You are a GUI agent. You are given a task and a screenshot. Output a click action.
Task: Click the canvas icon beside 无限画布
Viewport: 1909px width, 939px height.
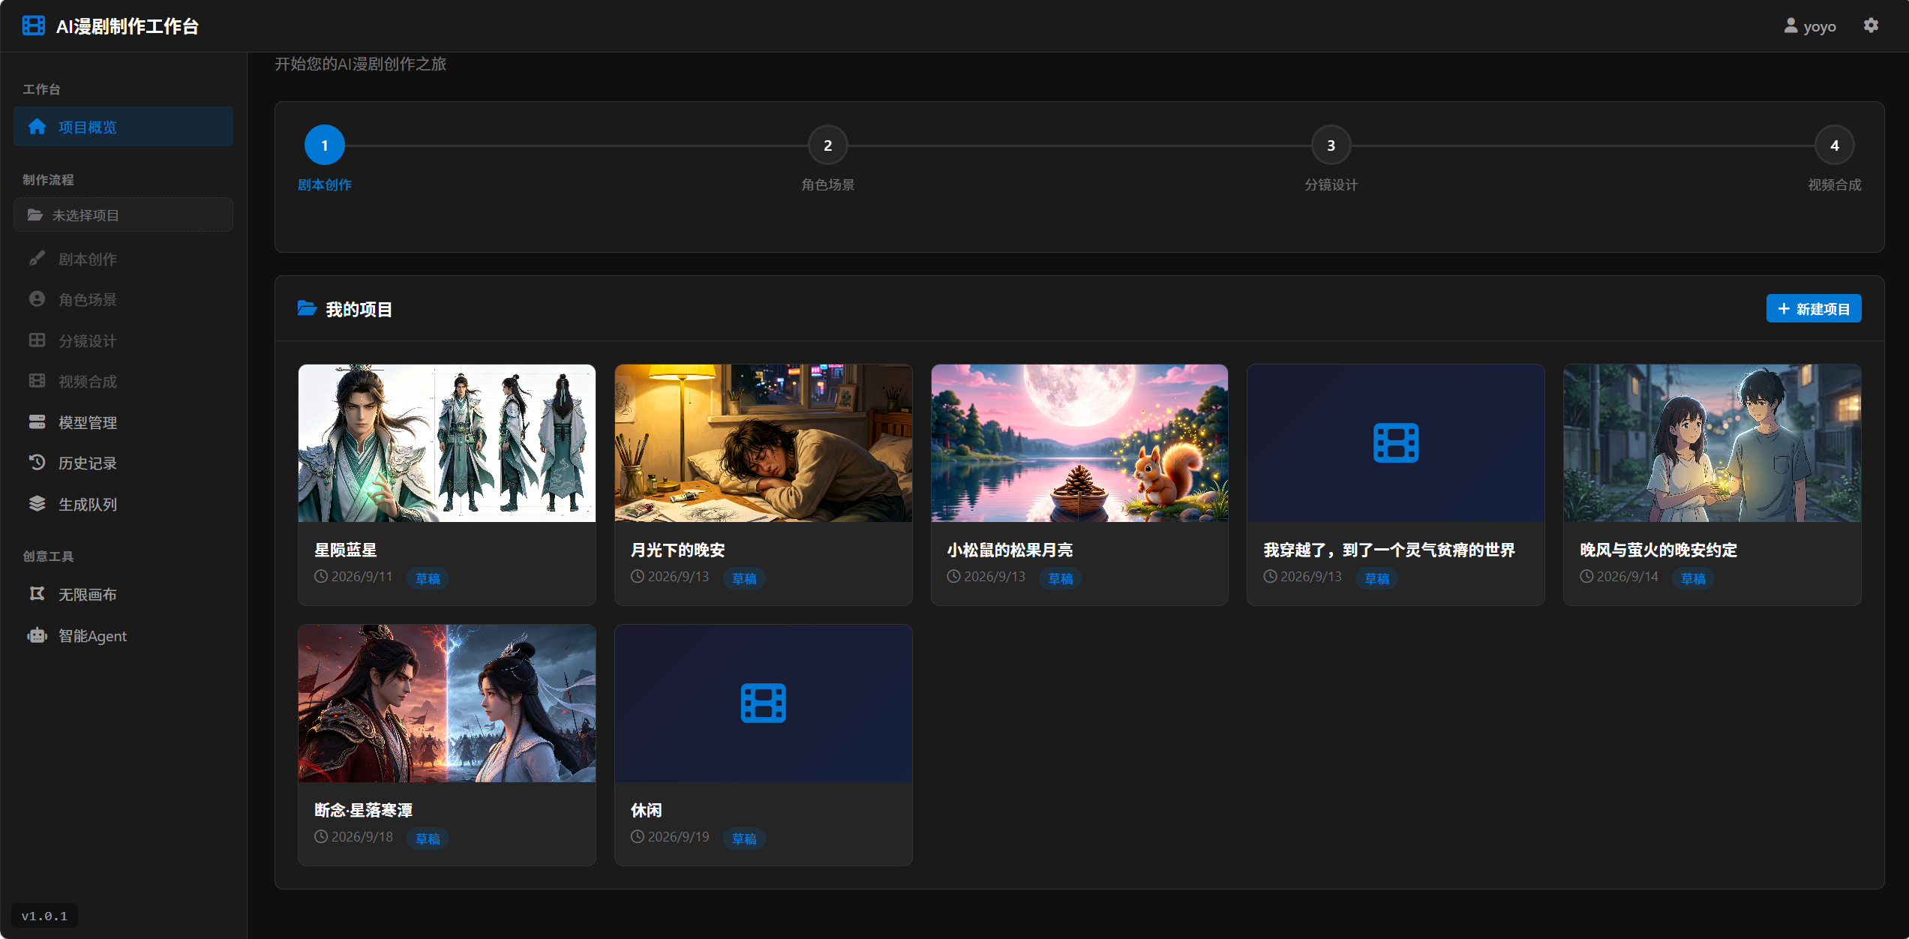click(37, 594)
